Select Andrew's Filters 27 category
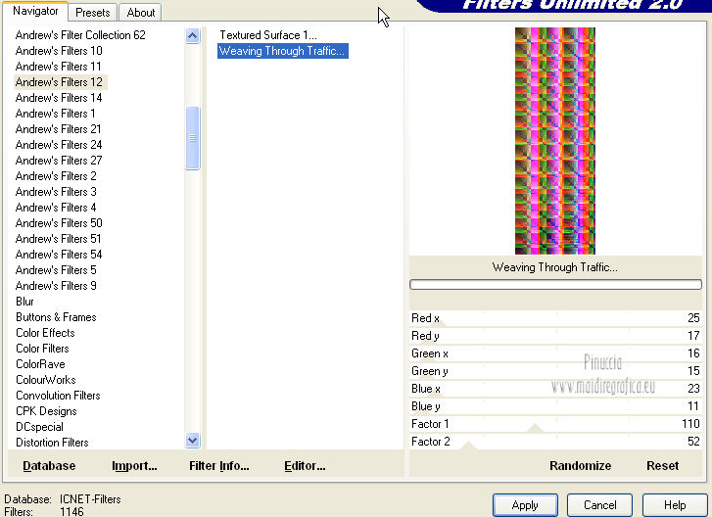 pyautogui.click(x=59, y=161)
